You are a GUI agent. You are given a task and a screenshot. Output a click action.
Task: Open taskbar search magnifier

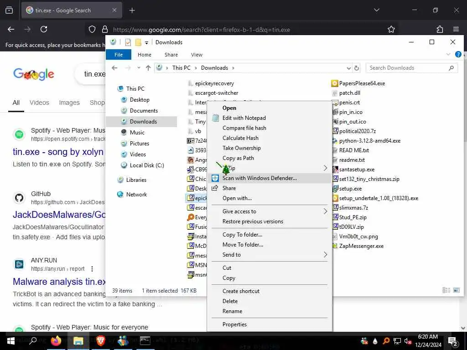(33, 340)
